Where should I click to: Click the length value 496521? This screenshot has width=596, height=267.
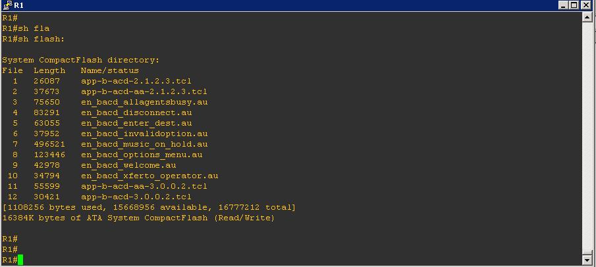(x=49, y=144)
